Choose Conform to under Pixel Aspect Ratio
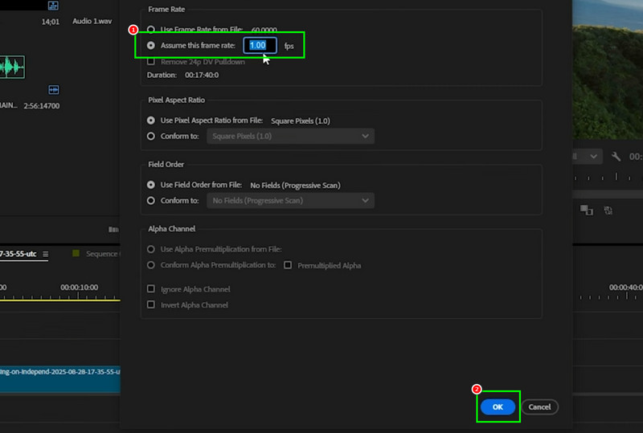 [x=151, y=136]
